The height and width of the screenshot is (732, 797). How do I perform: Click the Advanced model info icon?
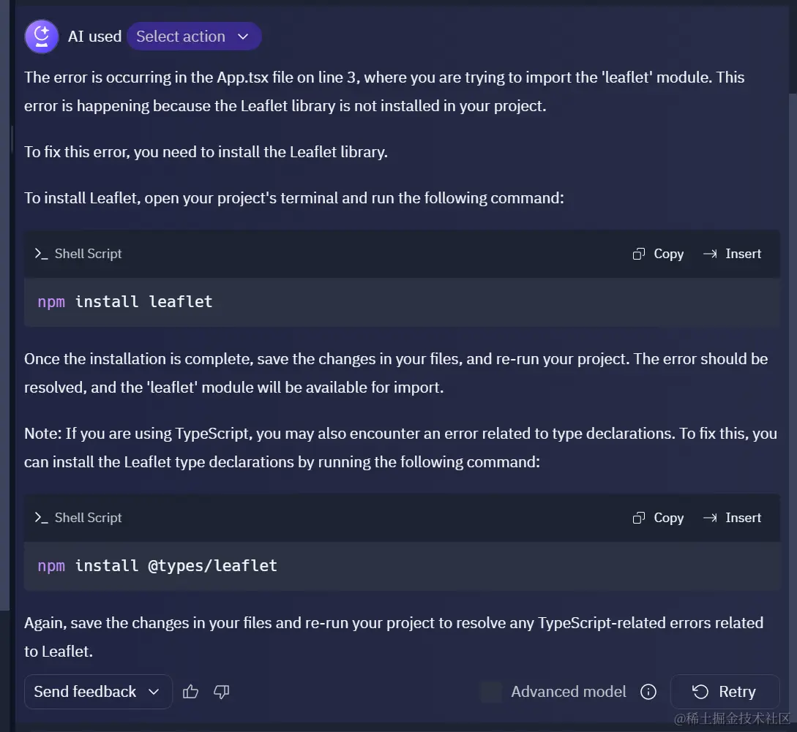[x=648, y=691]
